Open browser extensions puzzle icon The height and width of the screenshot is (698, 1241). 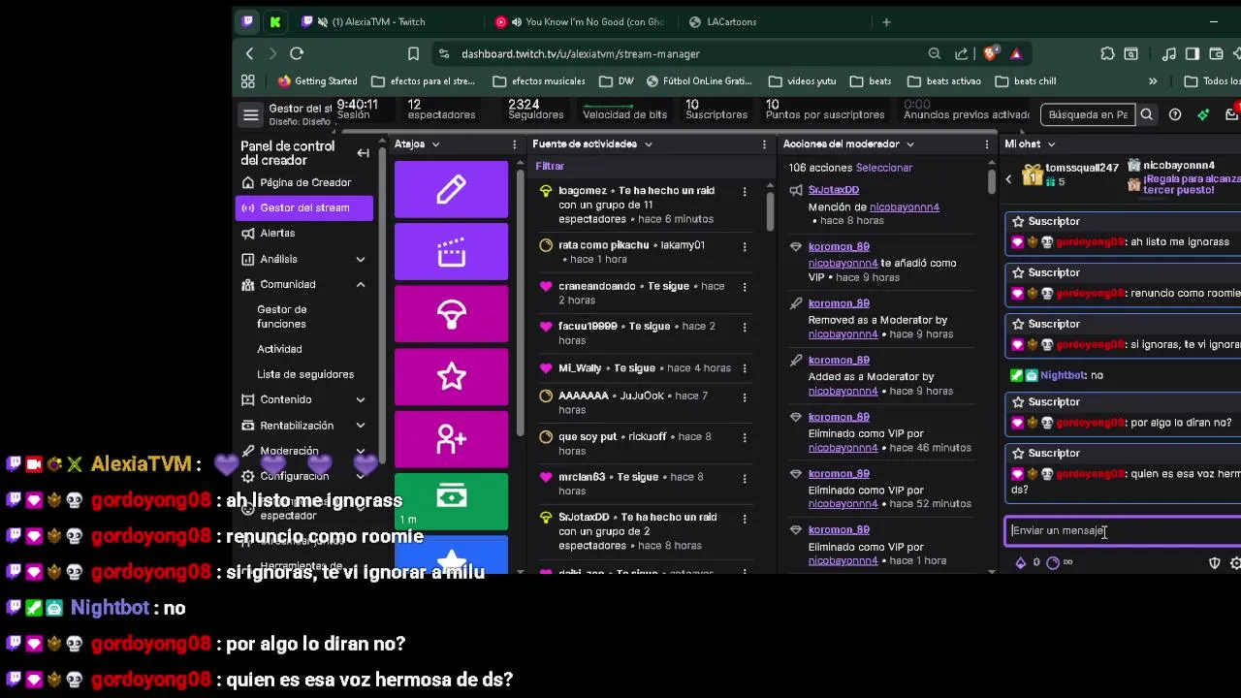coord(1107,53)
